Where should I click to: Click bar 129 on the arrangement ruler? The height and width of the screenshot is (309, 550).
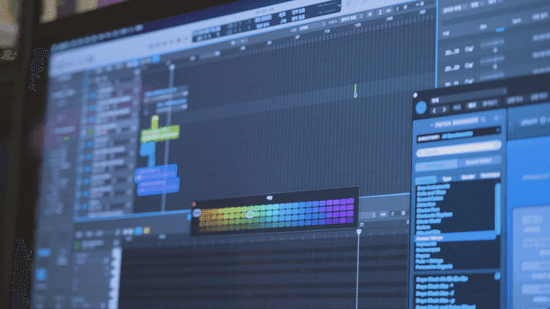pos(357,25)
